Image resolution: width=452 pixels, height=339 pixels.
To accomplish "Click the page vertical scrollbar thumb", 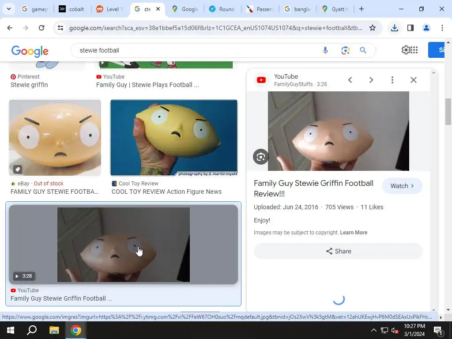I will click(448, 112).
